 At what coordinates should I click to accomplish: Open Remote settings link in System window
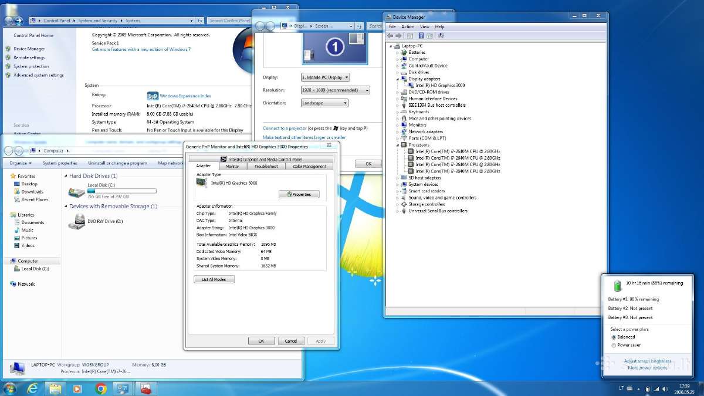[29, 57]
